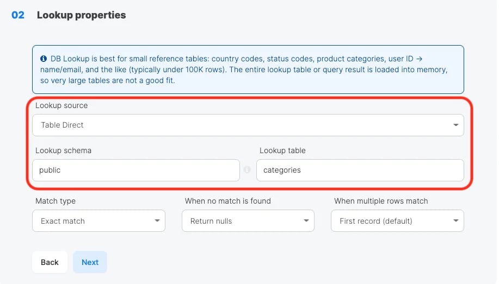Click the DB Lookup info banner text

click(x=244, y=70)
